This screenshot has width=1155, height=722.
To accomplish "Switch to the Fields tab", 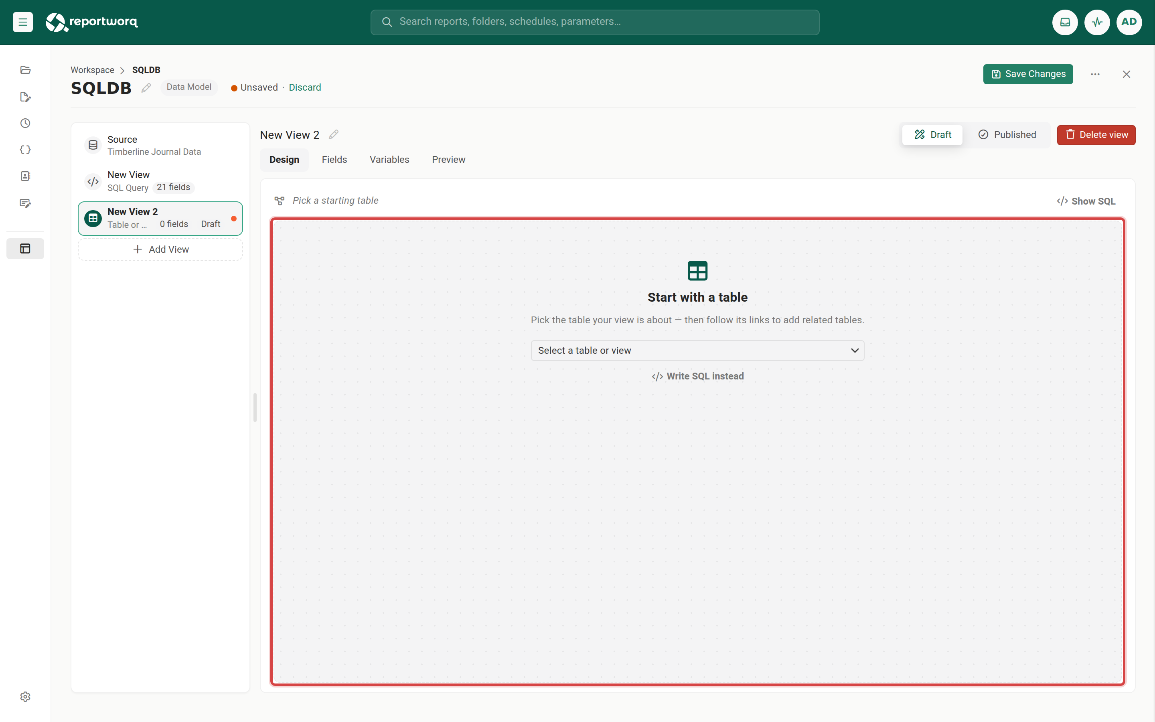I will (x=334, y=160).
